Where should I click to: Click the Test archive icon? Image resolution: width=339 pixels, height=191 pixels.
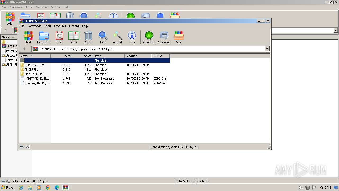(x=59, y=37)
